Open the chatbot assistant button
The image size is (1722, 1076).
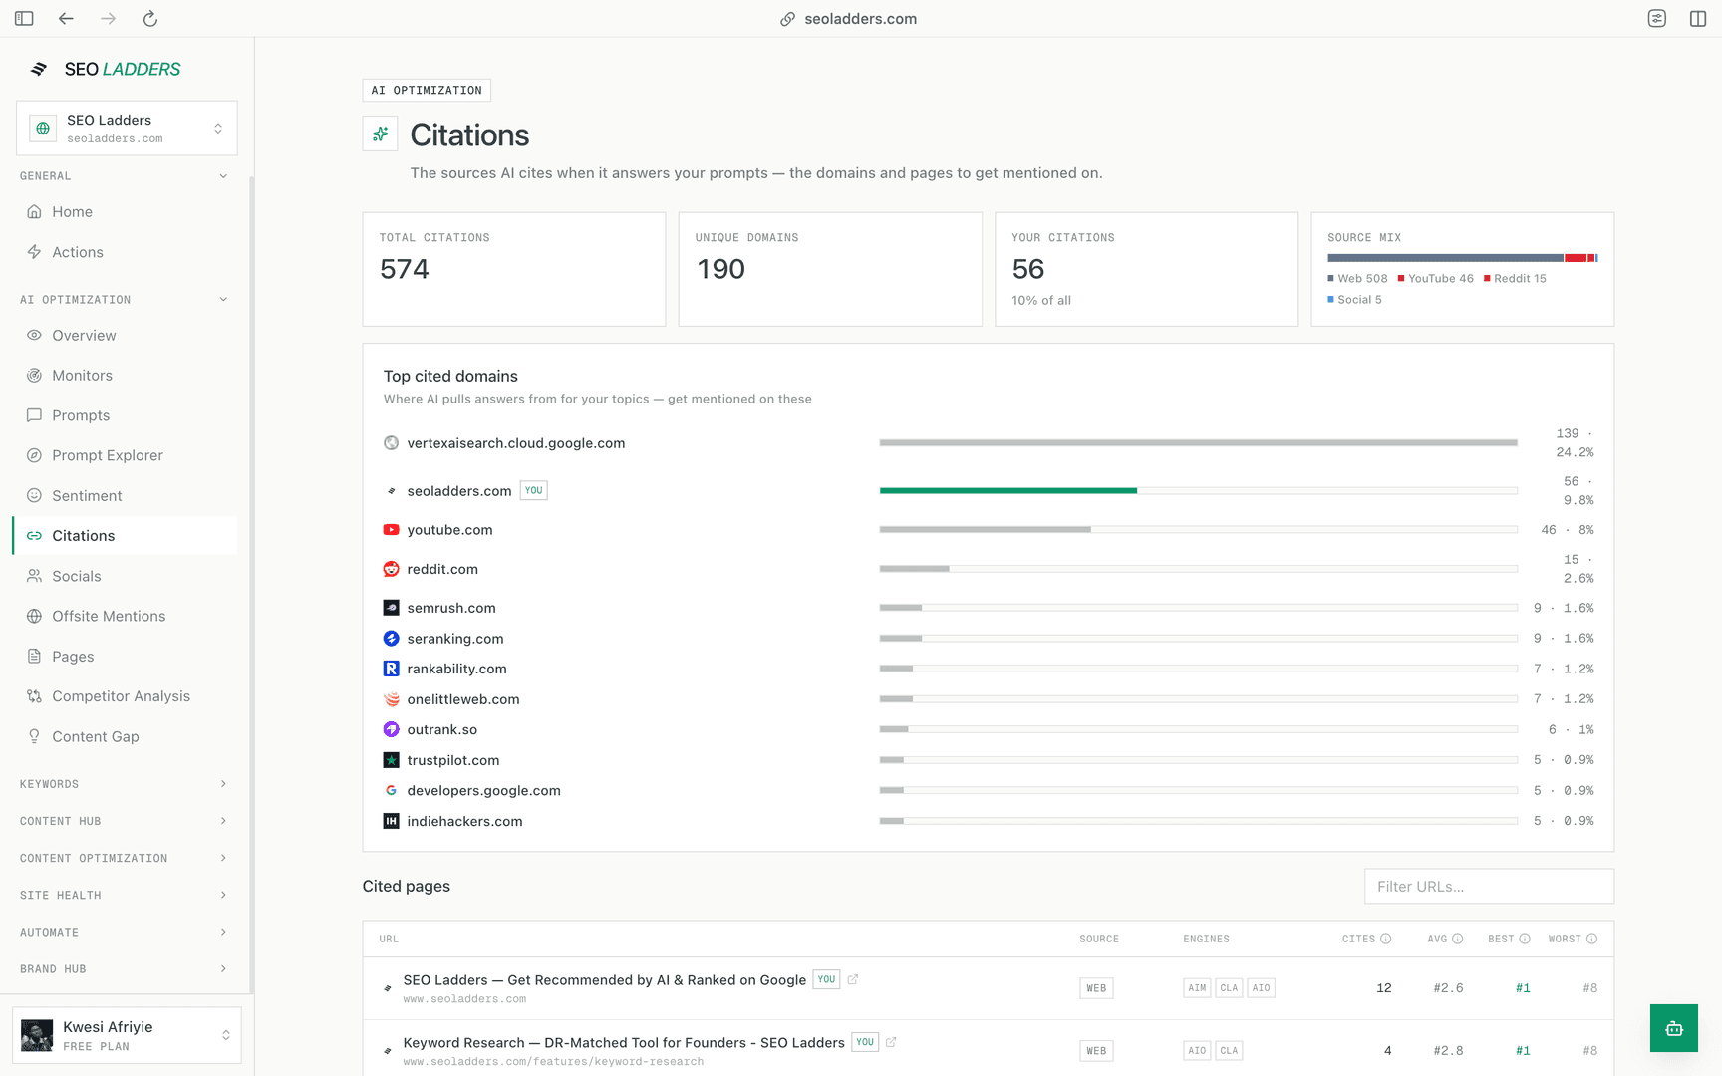coord(1673,1028)
